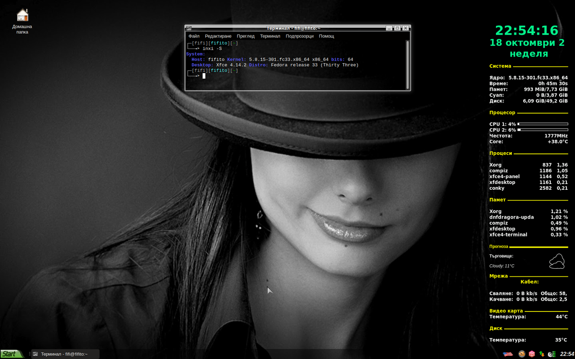Click the 'inxi -S' command text
This screenshot has height=359, width=575.
212,48
